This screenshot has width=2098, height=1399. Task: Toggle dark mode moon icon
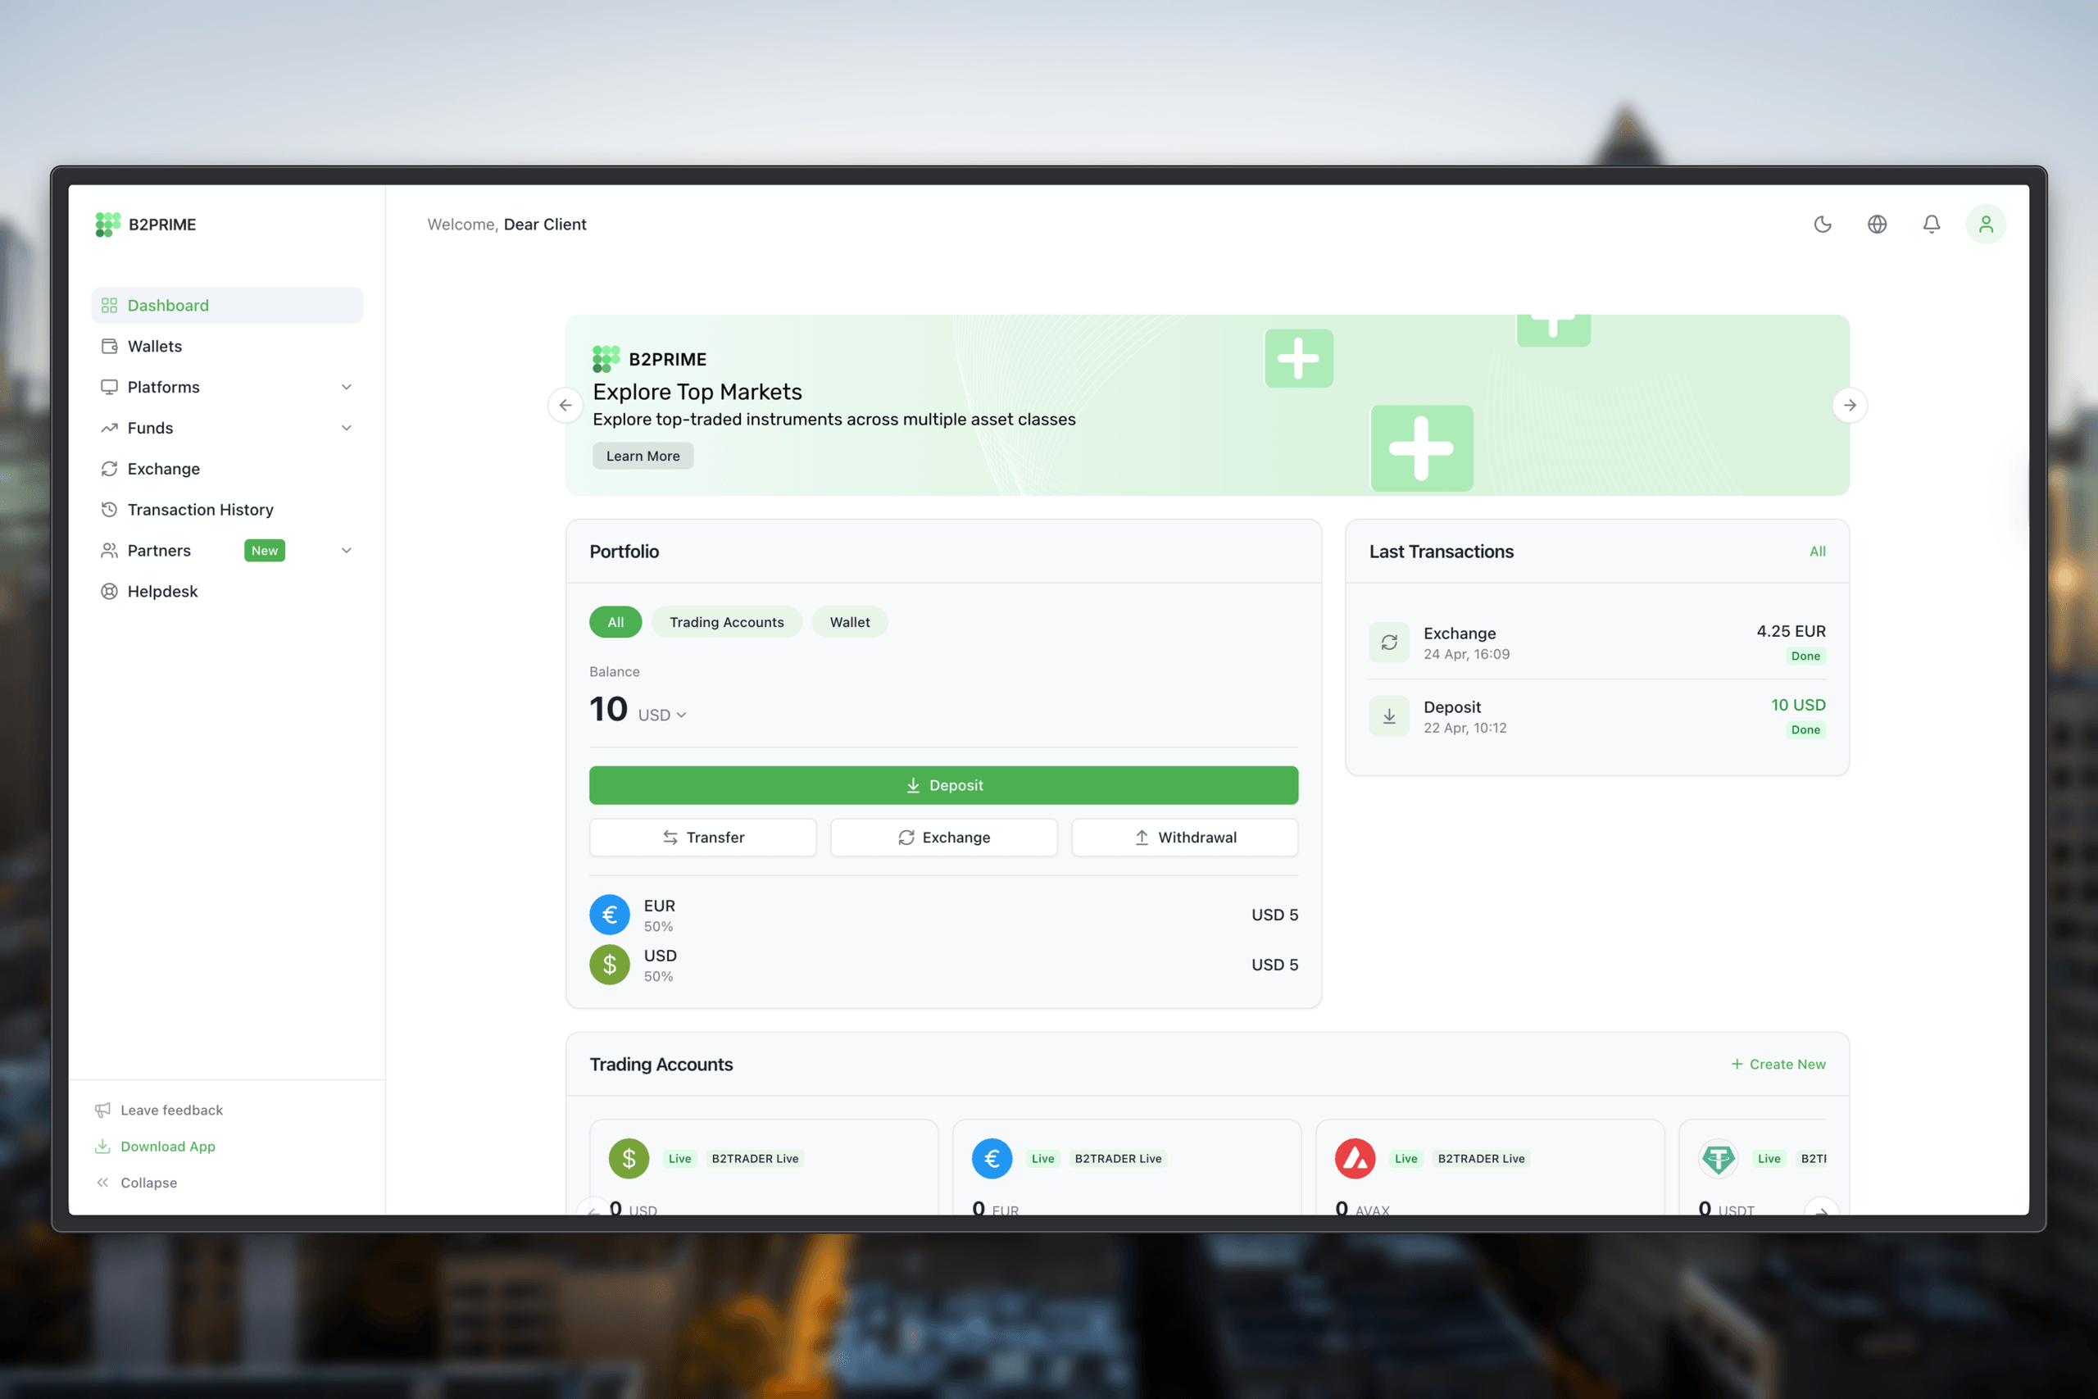(x=1823, y=224)
